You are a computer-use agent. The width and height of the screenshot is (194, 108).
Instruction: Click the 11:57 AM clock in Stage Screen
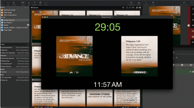point(108,85)
